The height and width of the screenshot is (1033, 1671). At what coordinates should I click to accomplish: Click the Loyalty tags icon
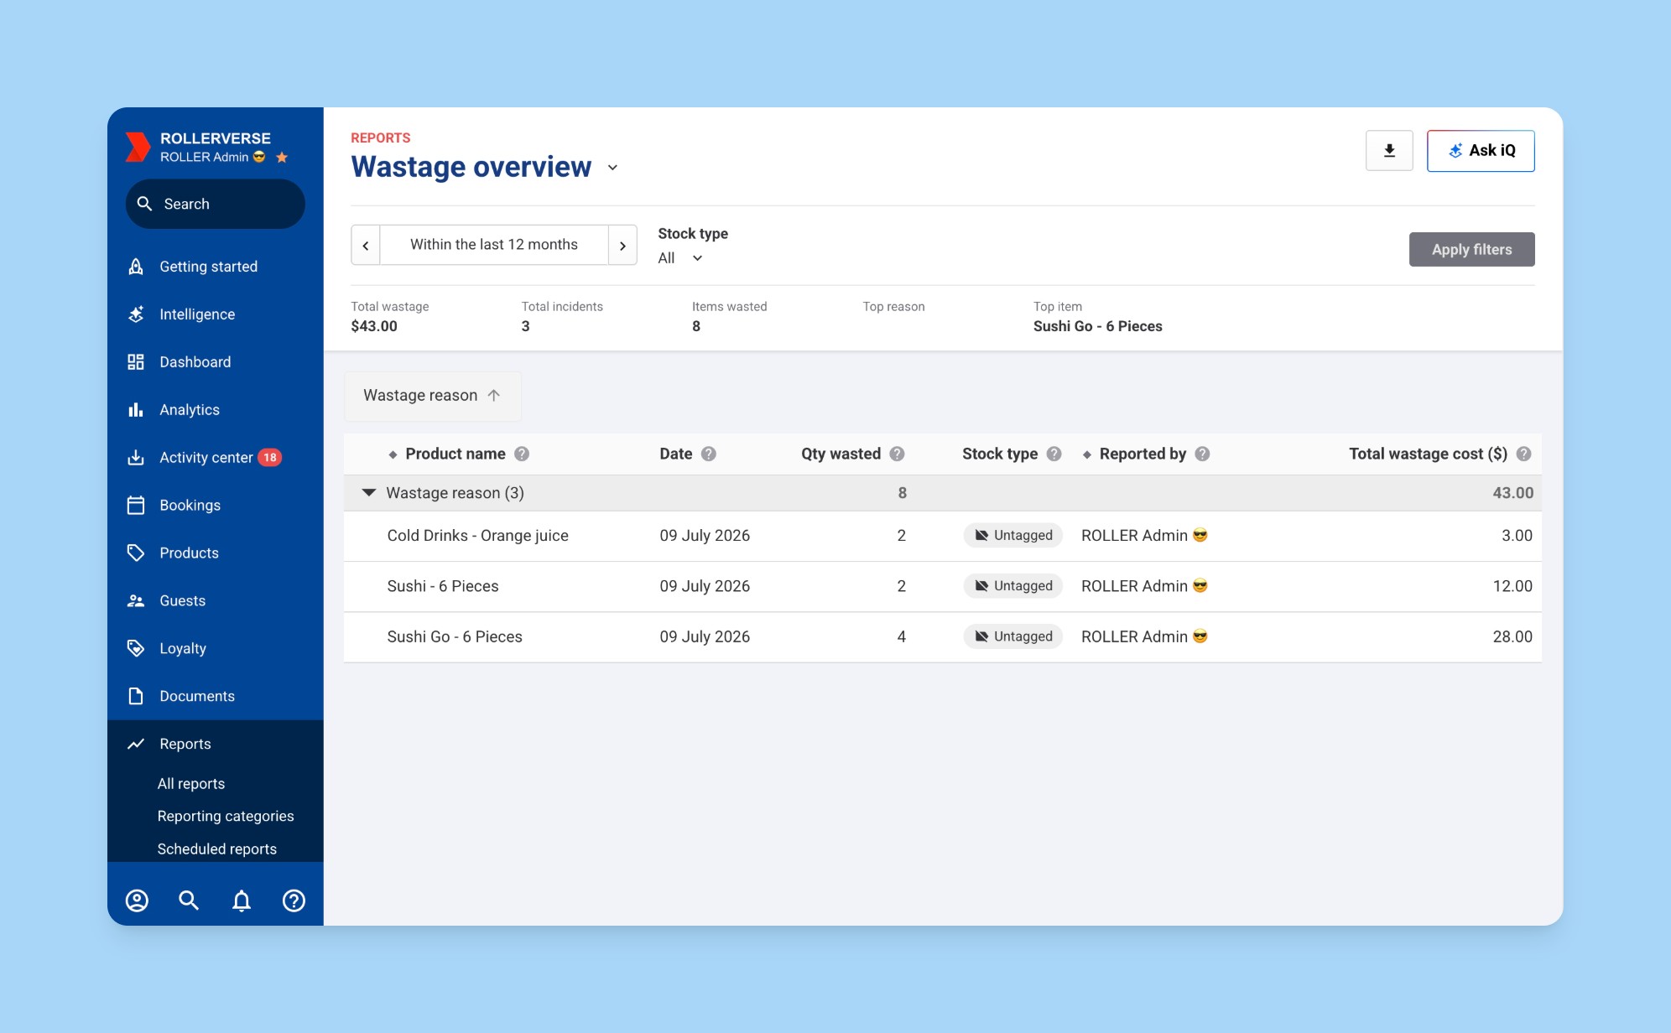coord(136,649)
